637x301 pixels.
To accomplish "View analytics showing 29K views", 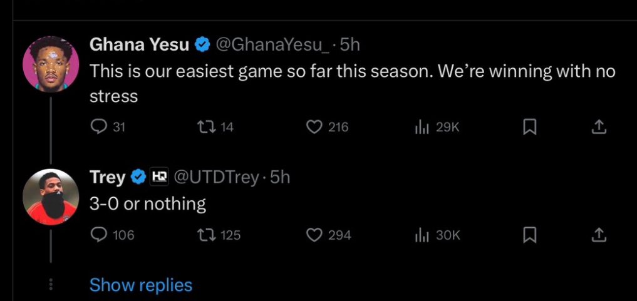I will (437, 128).
